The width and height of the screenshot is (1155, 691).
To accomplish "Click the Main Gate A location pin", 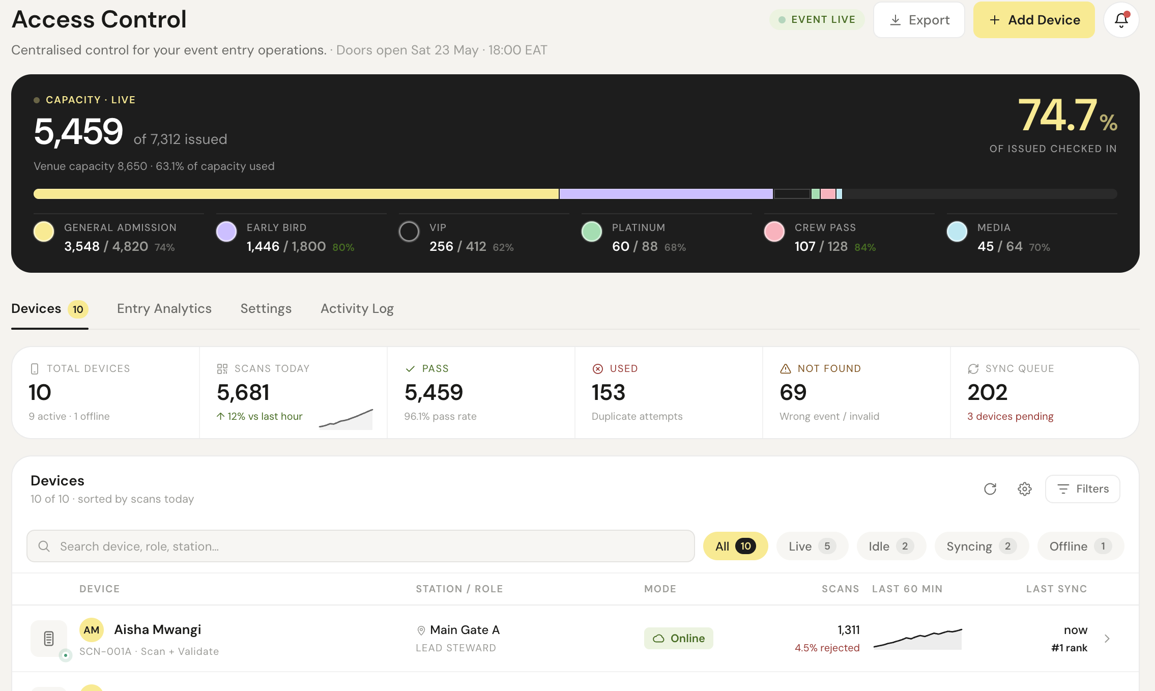I will click(x=421, y=630).
